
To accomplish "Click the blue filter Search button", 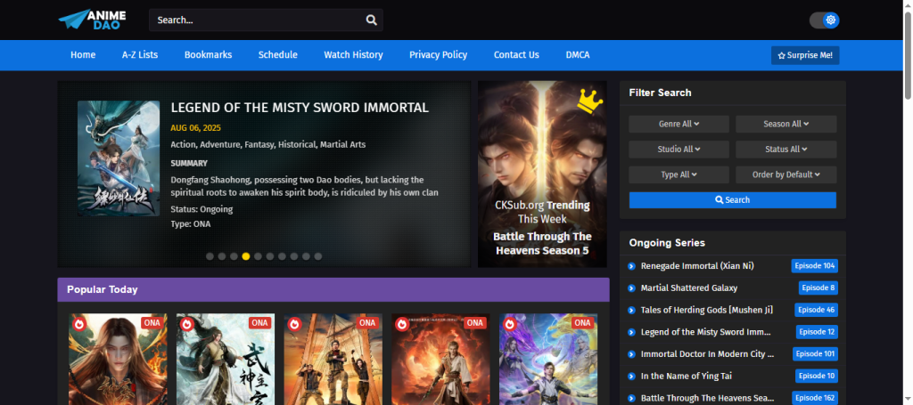I will coord(733,200).
